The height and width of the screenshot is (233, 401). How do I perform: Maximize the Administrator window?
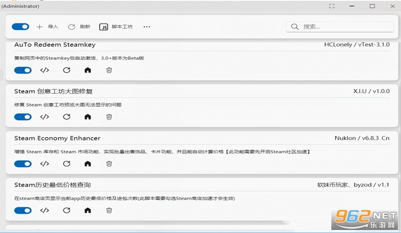[372, 6]
